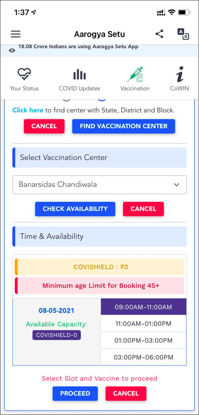Image resolution: width=199 pixels, height=415 pixels.
Task: Pick the 01:00PM-03:00PM slot
Action: (x=143, y=341)
